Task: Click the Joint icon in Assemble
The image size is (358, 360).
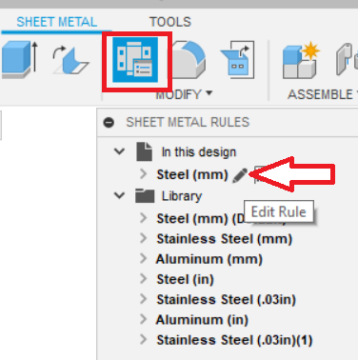Action: point(347,59)
